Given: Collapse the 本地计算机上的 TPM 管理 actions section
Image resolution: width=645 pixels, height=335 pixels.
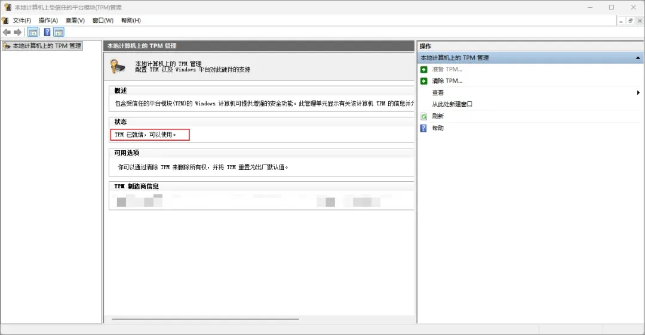Looking at the screenshot, I should click(638, 58).
